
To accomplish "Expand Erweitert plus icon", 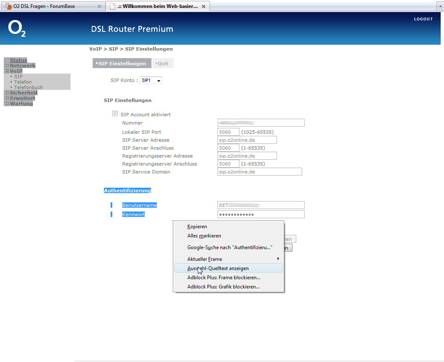I will pyautogui.click(x=8, y=98).
